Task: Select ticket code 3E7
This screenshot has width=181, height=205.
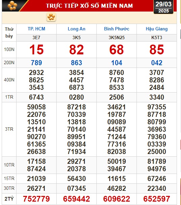Action: click(x=36, y=37)
